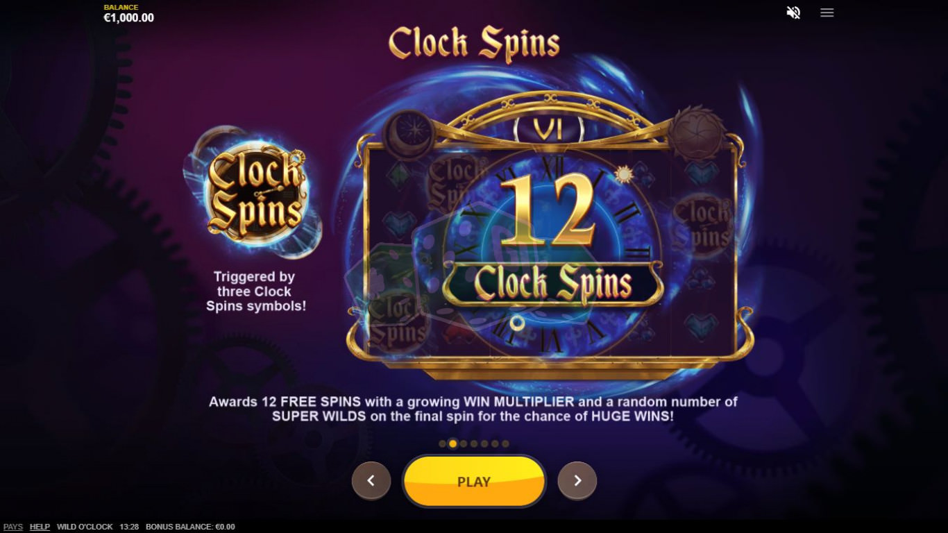Click the Clock Spins title heading
Viewport: 948px width, 533px height.
474,44
